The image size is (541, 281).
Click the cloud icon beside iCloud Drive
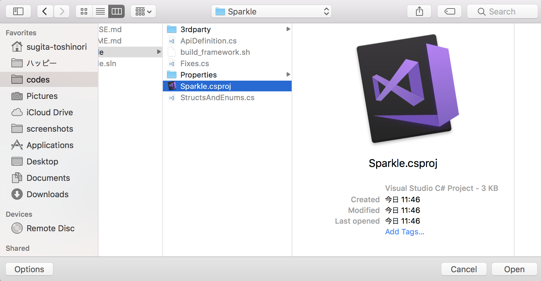pyautogui.click(x=17, y=112)
